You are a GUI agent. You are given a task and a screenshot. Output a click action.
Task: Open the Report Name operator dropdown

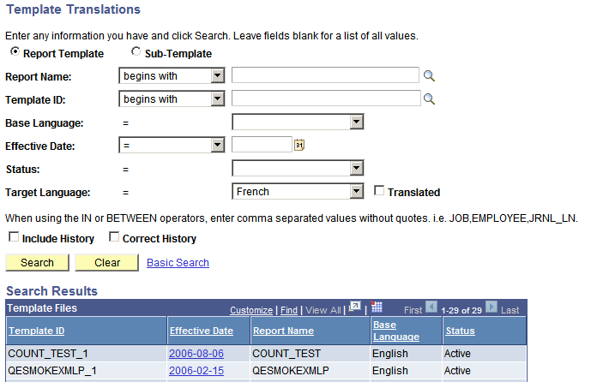172,75
